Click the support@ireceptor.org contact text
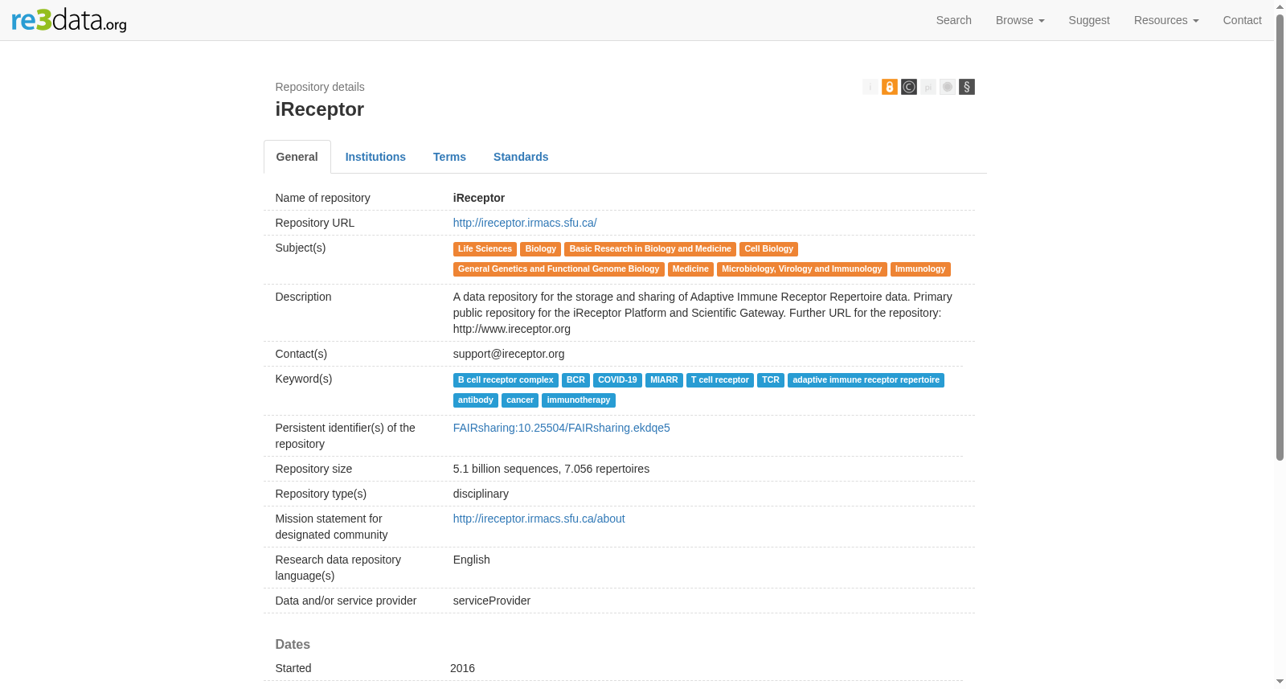Viewport: 1286px width, 689px height. [x=509, y=354]
